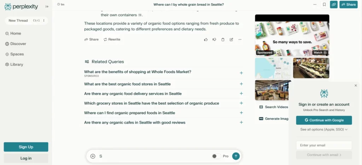
Task: Expand 'best organic food stores in Seattle' query
Action: pyautogui.click(x=241, y=84)
